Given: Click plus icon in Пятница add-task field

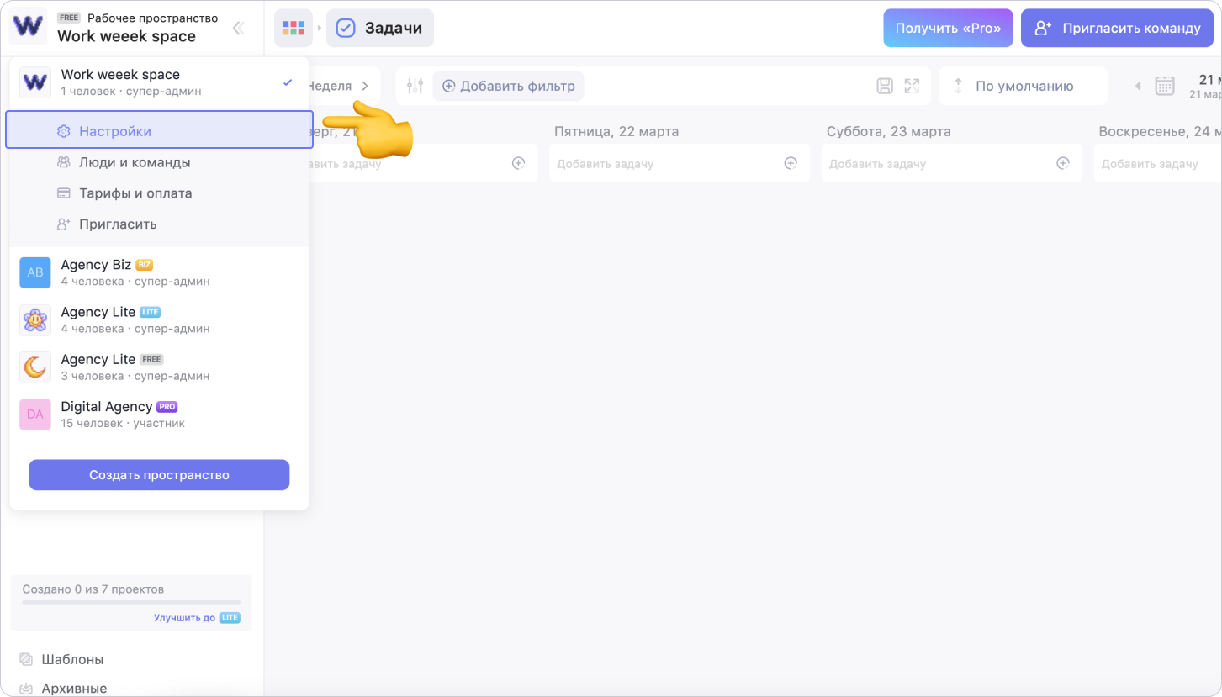Looking at the screenshot, I should click(x=791, y=163).
